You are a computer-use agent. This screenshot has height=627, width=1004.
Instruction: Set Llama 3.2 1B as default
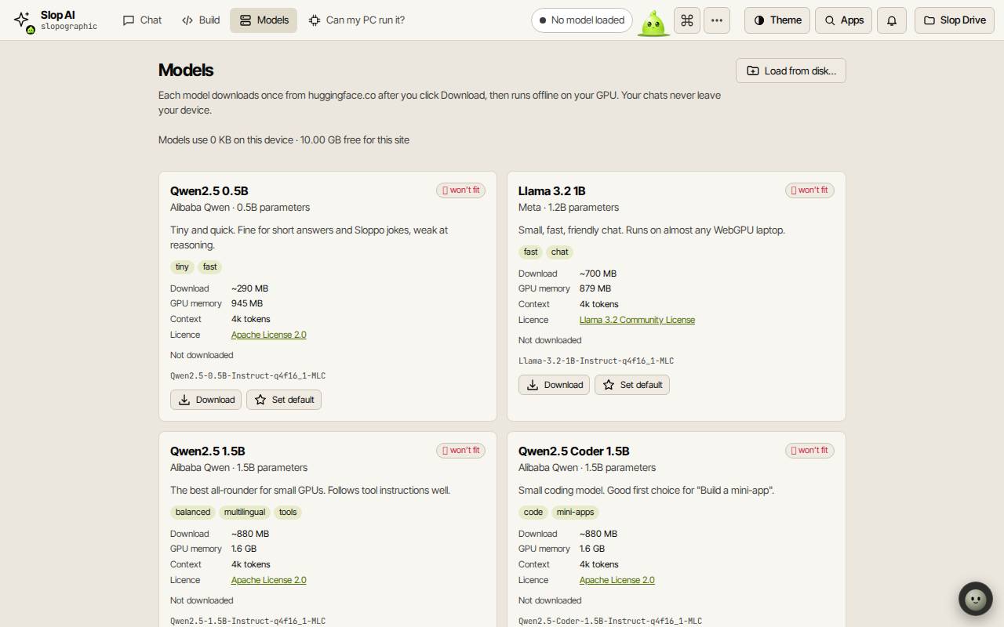point(632,385)
